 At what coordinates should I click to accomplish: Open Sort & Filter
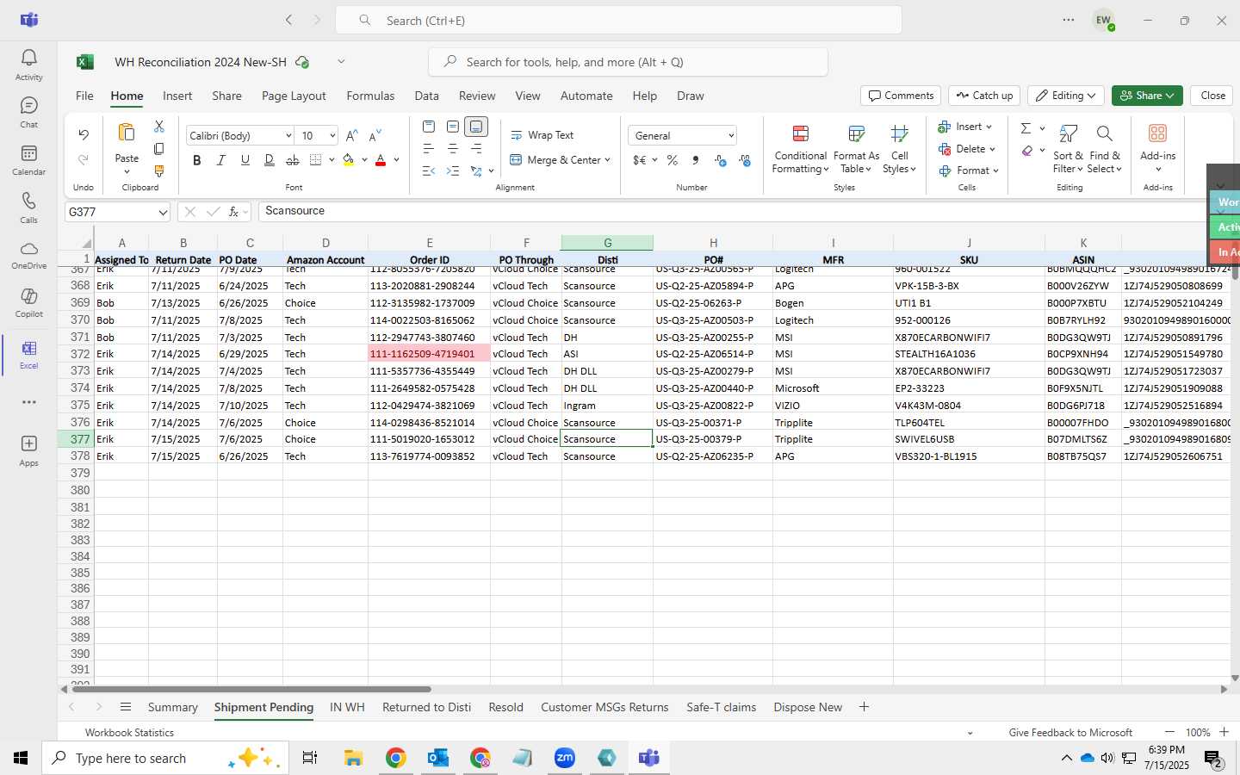pos(1068,149)
